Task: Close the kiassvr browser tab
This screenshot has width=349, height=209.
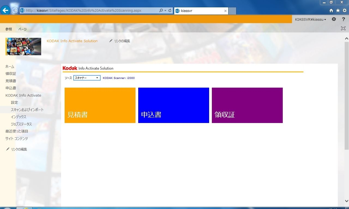Action: (x=225, y=11)
